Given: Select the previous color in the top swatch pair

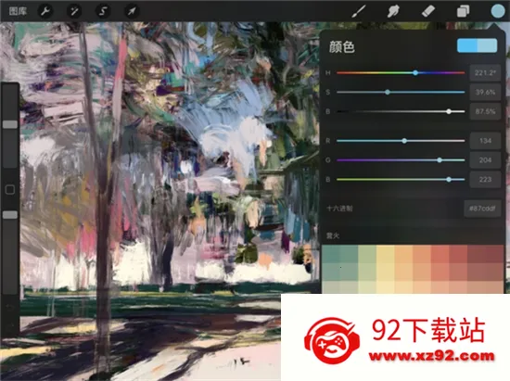Looking at the screenshot, I should 467,45.
